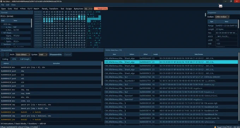Click the Instruction column header in listing
The width and height of the screenshot is (240, 128).
click(x=56, y=63)
